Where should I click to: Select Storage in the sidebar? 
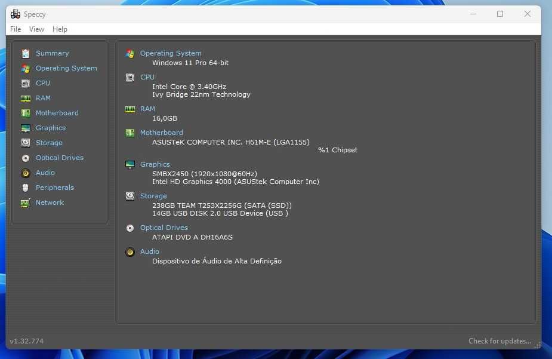49,143
